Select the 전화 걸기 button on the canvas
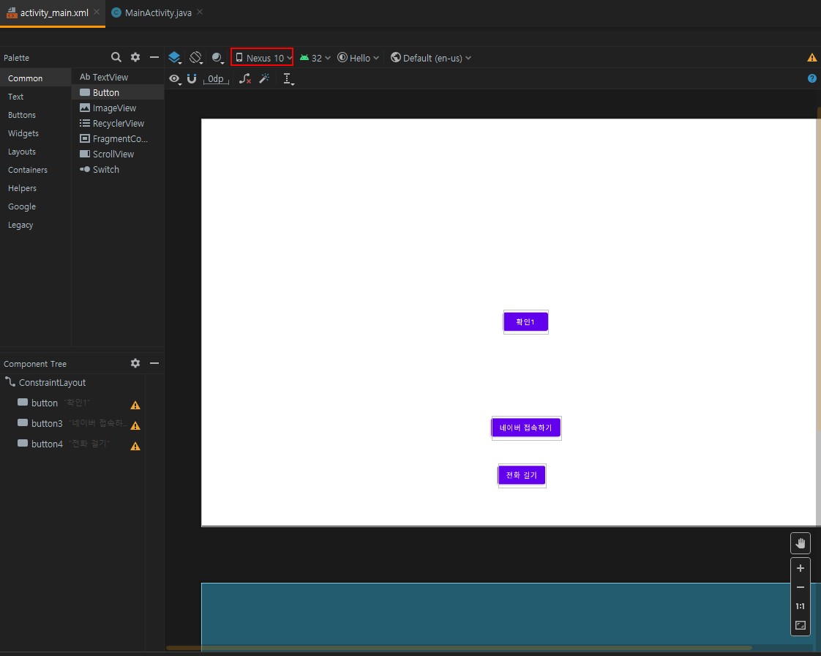 [x=522, y=475]
